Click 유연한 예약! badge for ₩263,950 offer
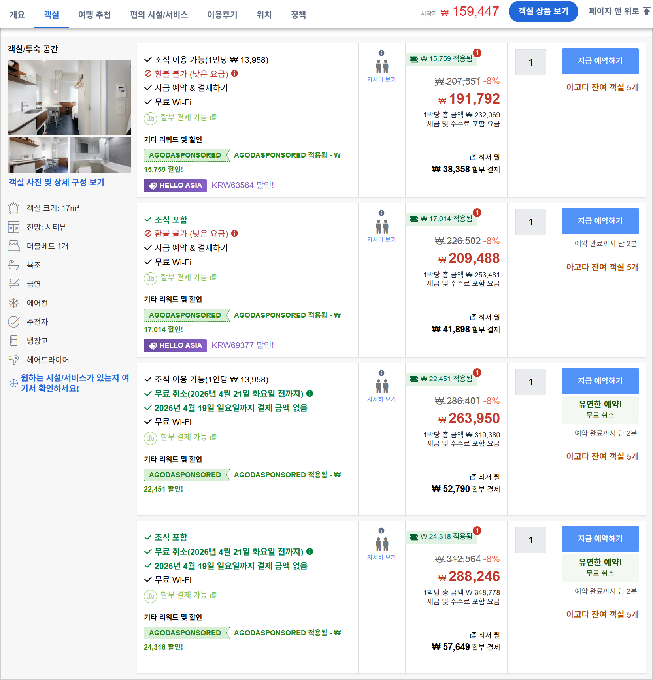The width and height of the screenshot is (653, 680). (600, 409)
